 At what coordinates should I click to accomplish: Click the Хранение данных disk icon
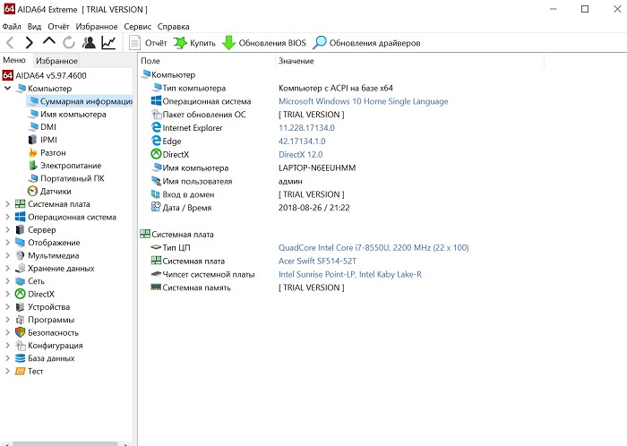(20, 268)
